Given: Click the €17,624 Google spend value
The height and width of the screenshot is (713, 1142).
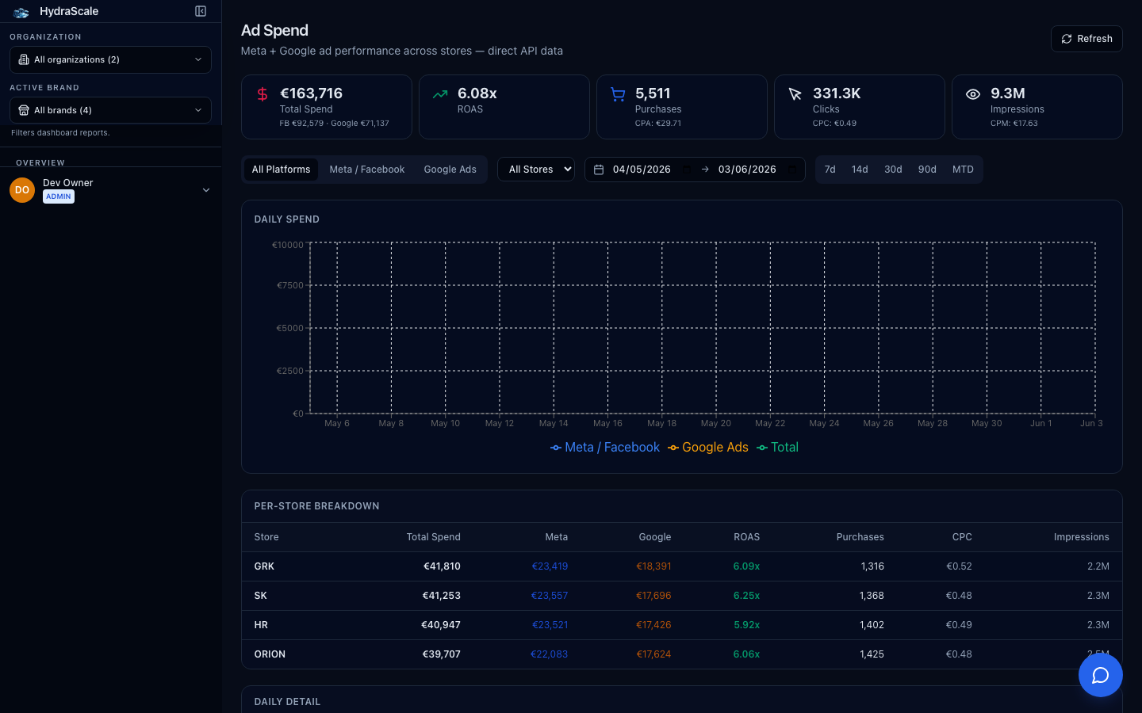Looking at the screenshot, I should point(653,654).
